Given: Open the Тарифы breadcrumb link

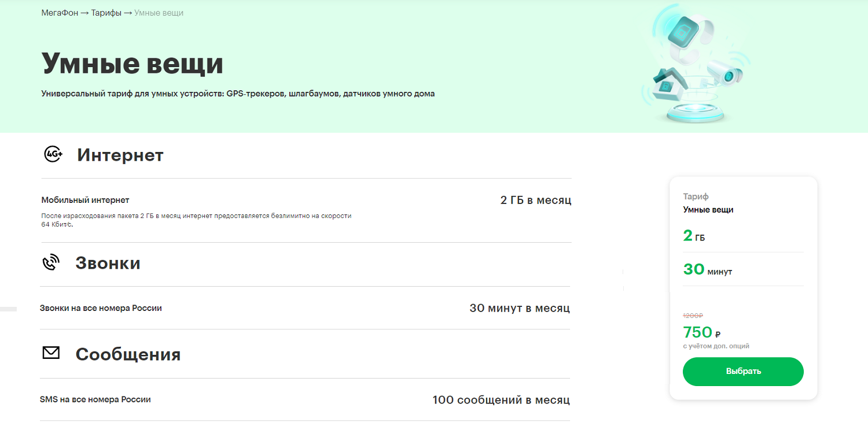Looking at the screenshot, I should pyautogui.click(x=106, y=13).
